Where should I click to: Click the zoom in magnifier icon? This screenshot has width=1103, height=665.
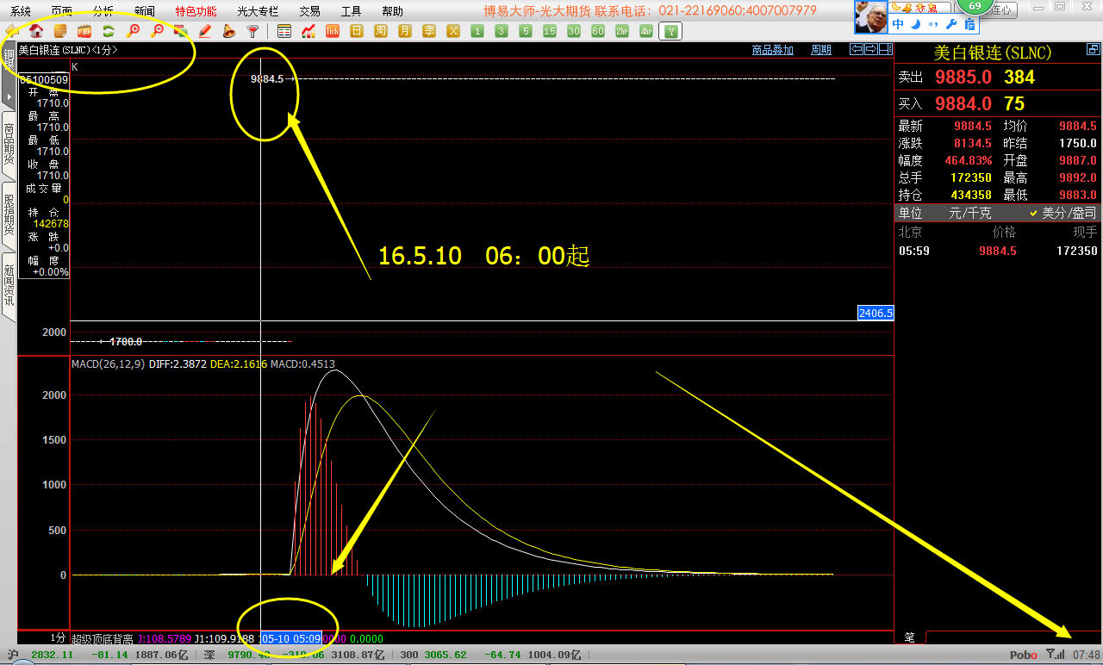[x=134, y=31]
